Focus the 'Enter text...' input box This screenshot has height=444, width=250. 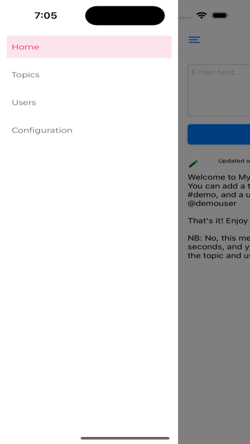[219, 90]
